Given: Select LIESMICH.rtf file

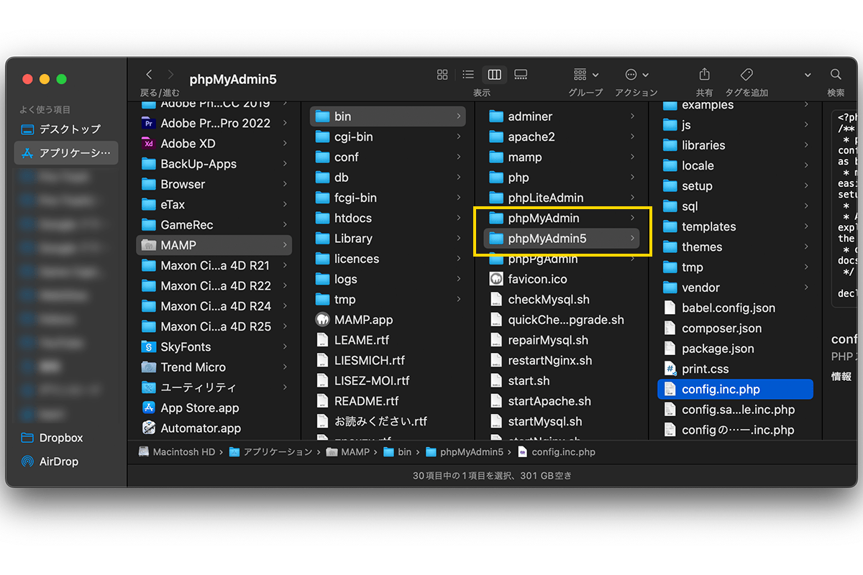Looking at the screenshot, I should (x=388, y=360).
